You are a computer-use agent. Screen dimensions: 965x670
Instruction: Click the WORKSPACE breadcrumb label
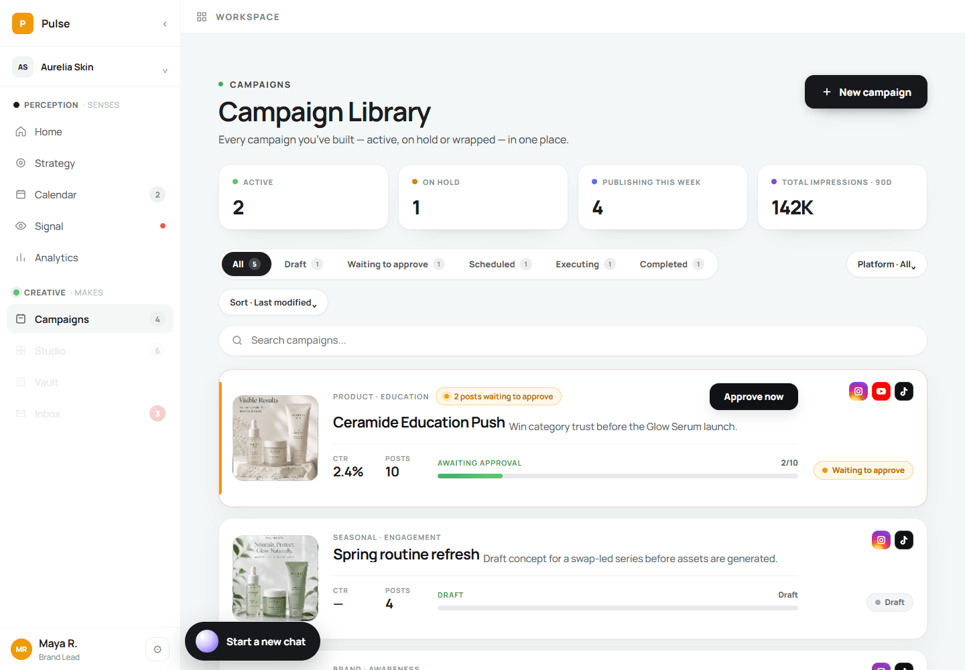click(247, 17)
